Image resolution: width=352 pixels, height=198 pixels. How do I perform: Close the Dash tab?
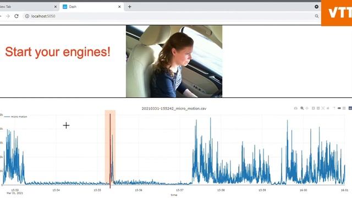[119, 7]
